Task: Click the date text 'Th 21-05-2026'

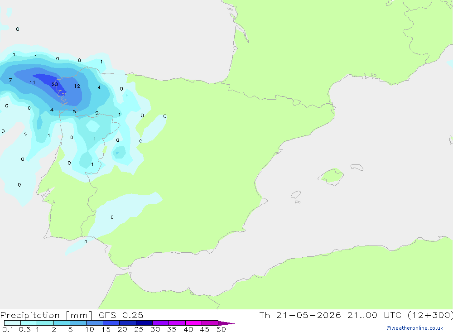Action: pyautogui.click(x=300, y=315)
